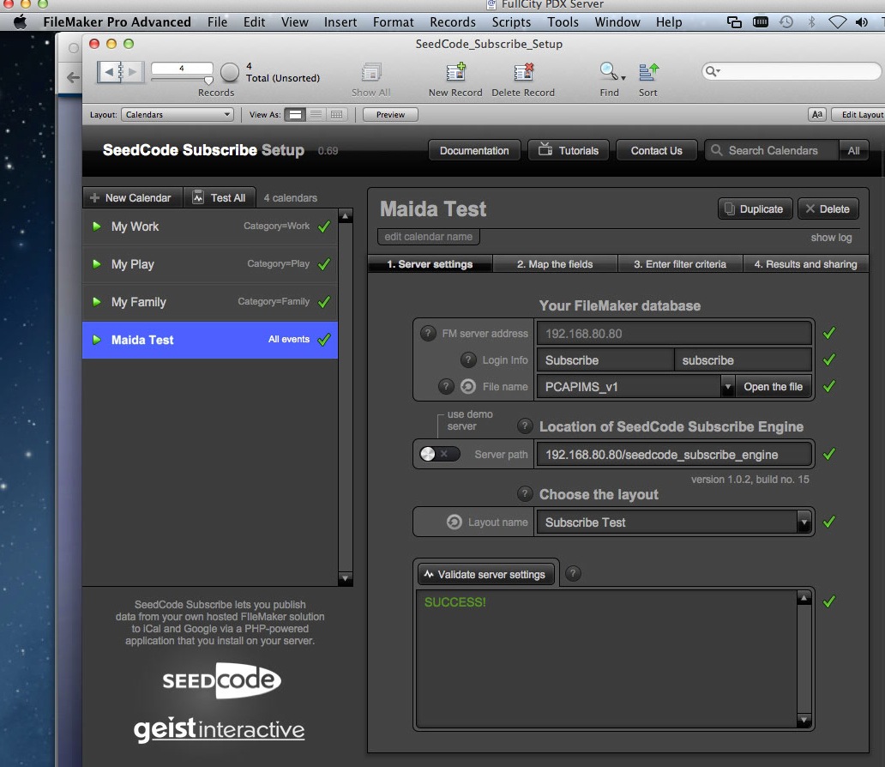The image size is (885, 767).
Task: Switch to Form view
Action: coord(295,115)
